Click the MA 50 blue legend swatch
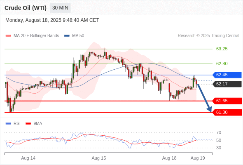The image size is (243, 165). (x=67, y=36)
